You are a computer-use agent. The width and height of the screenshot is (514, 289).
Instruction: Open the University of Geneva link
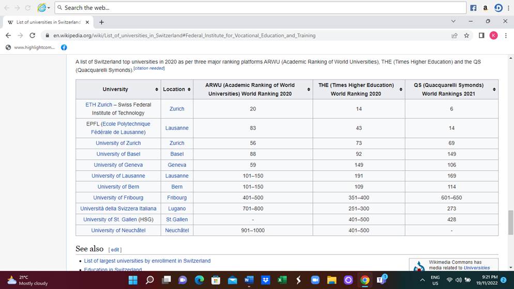coord(118,165)
